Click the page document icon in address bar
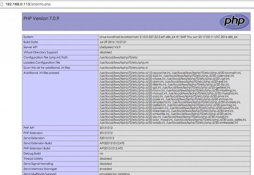The height and width of the screenshot is (175, 254). 2,4
